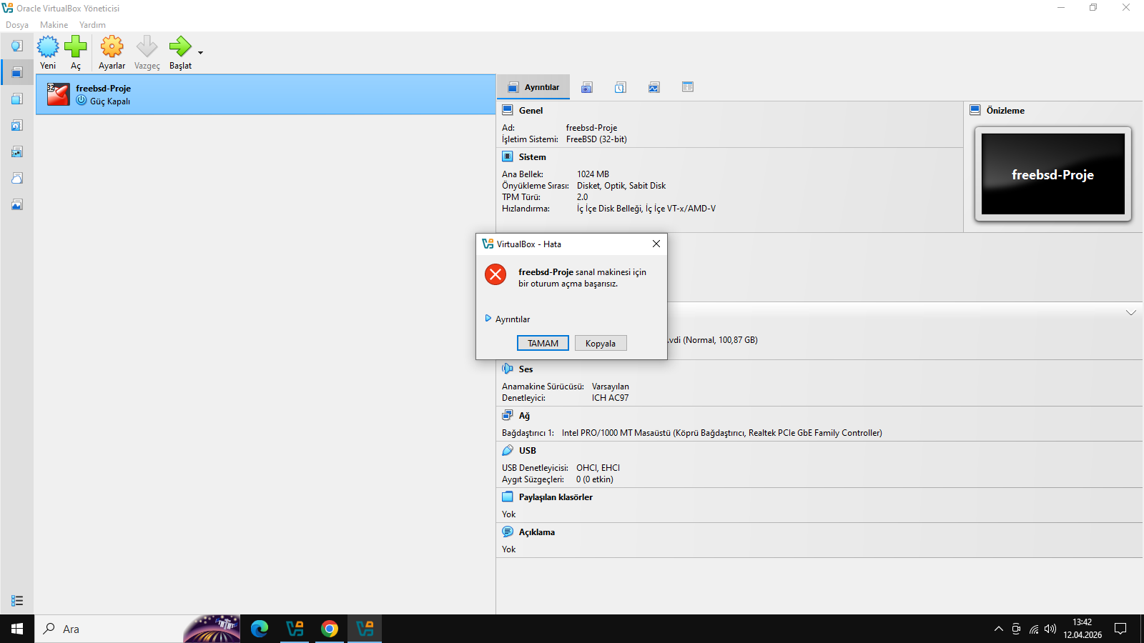
Task: Open the dropdown arrow beside Başlat
Action: 200,53
